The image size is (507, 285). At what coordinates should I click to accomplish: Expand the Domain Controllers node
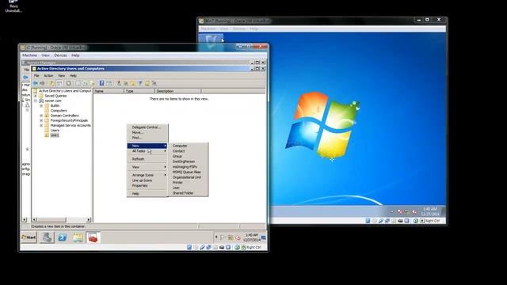pyautogui.click(x=41, y=116)
